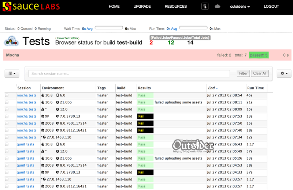Click the Firefox icon in qunit 21.0b6 row

(58, 158)
